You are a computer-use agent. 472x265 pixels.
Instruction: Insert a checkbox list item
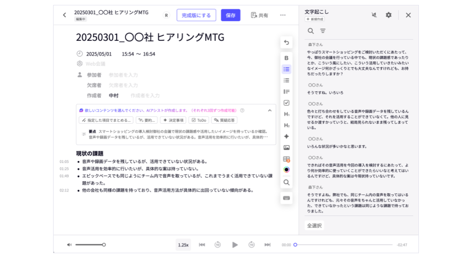click(287, 103)
